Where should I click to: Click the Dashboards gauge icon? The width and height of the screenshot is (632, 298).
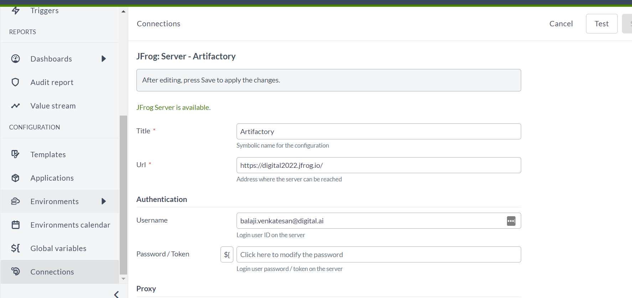click(x=15, y=59)
